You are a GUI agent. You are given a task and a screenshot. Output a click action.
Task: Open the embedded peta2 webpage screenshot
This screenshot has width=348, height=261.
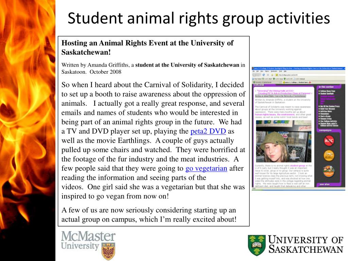coord(298,128)
